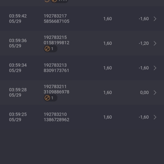Open chevron for 03:59:25 transaction
The image size is (164, 164).
(155, 117)
